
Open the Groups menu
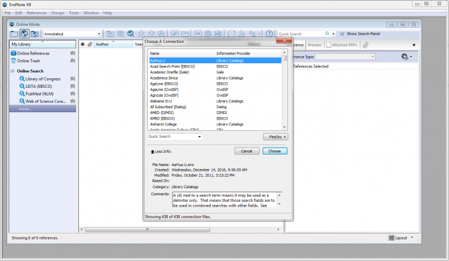pyautogui.click(x=57, y=13)
